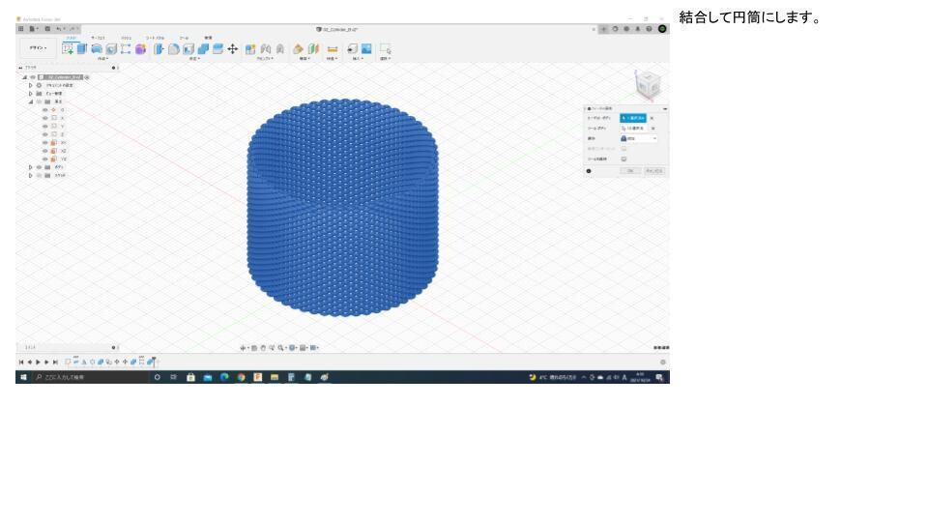The height and width of the screenshot is (522, 928).
Task: Toggle visibility eye of the Z axis
Action: click(45, 134)
